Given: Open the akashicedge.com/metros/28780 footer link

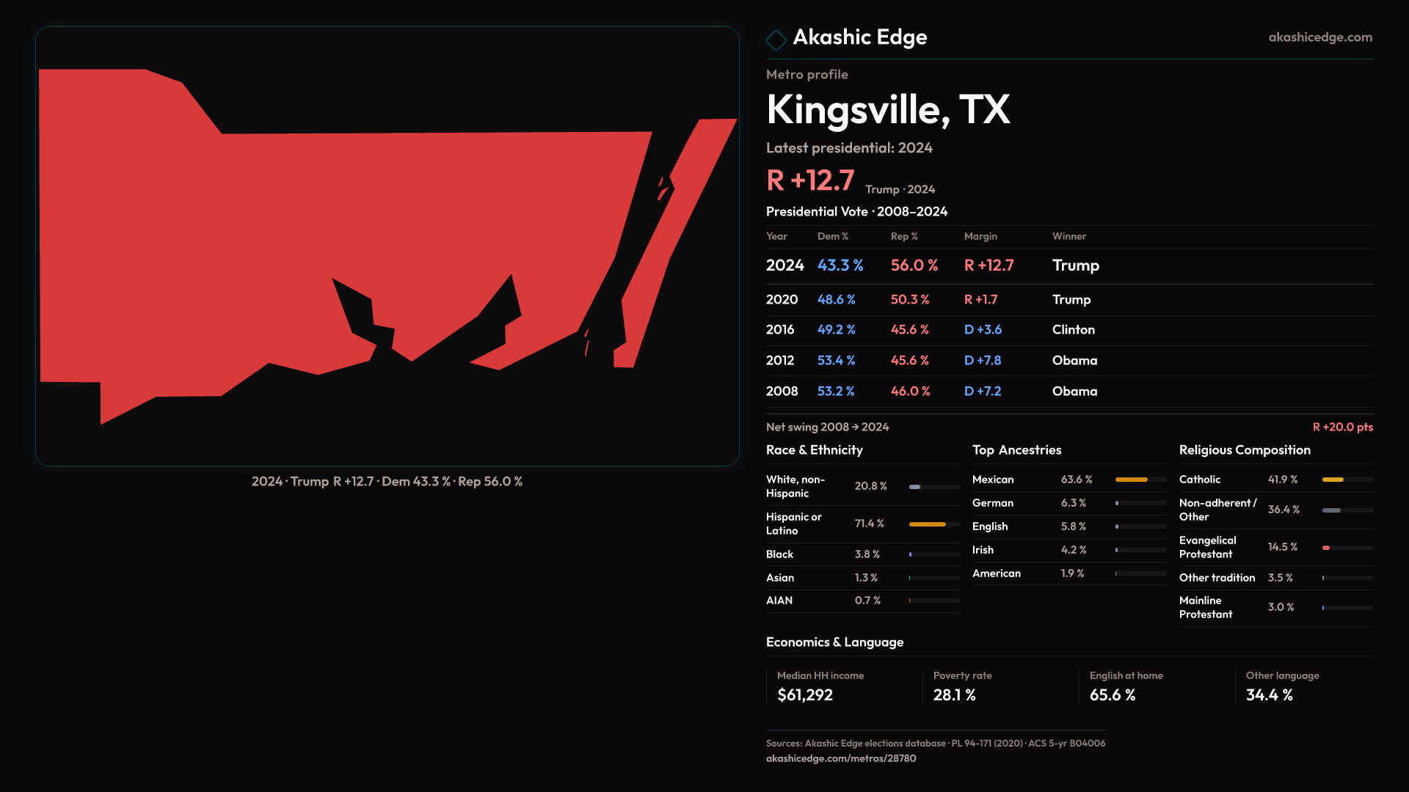Looking at the screenshot, I should [x=840, y=758].
